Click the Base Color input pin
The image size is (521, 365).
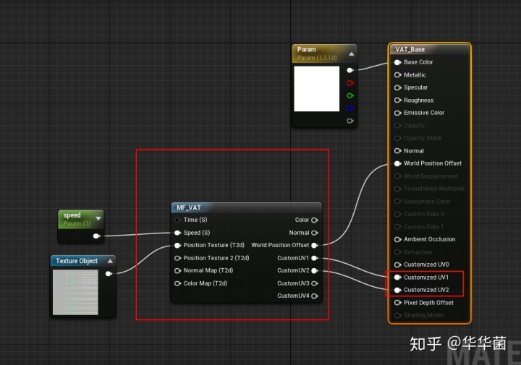(397, 62)
